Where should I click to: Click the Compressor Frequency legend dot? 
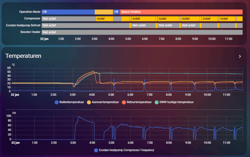(96, 150)
